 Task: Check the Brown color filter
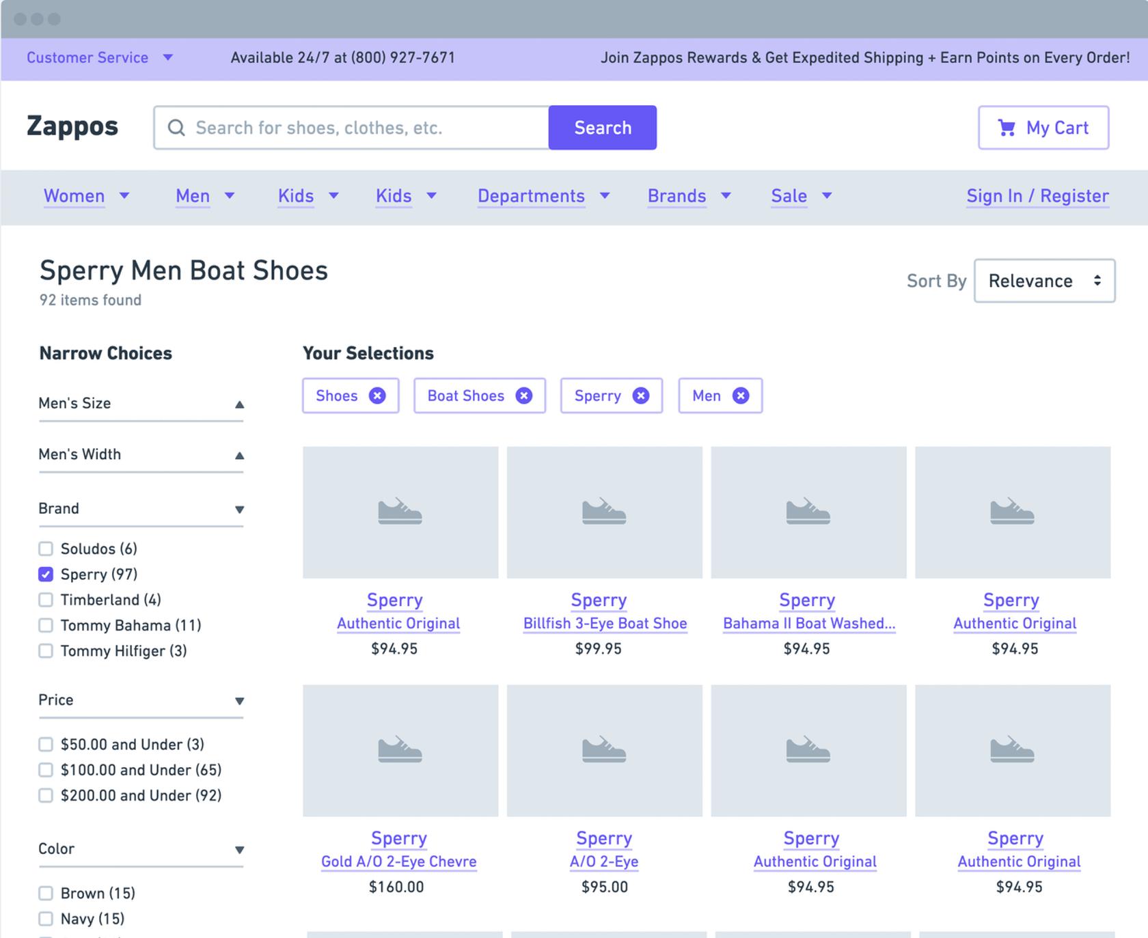(x=46, y=893)
